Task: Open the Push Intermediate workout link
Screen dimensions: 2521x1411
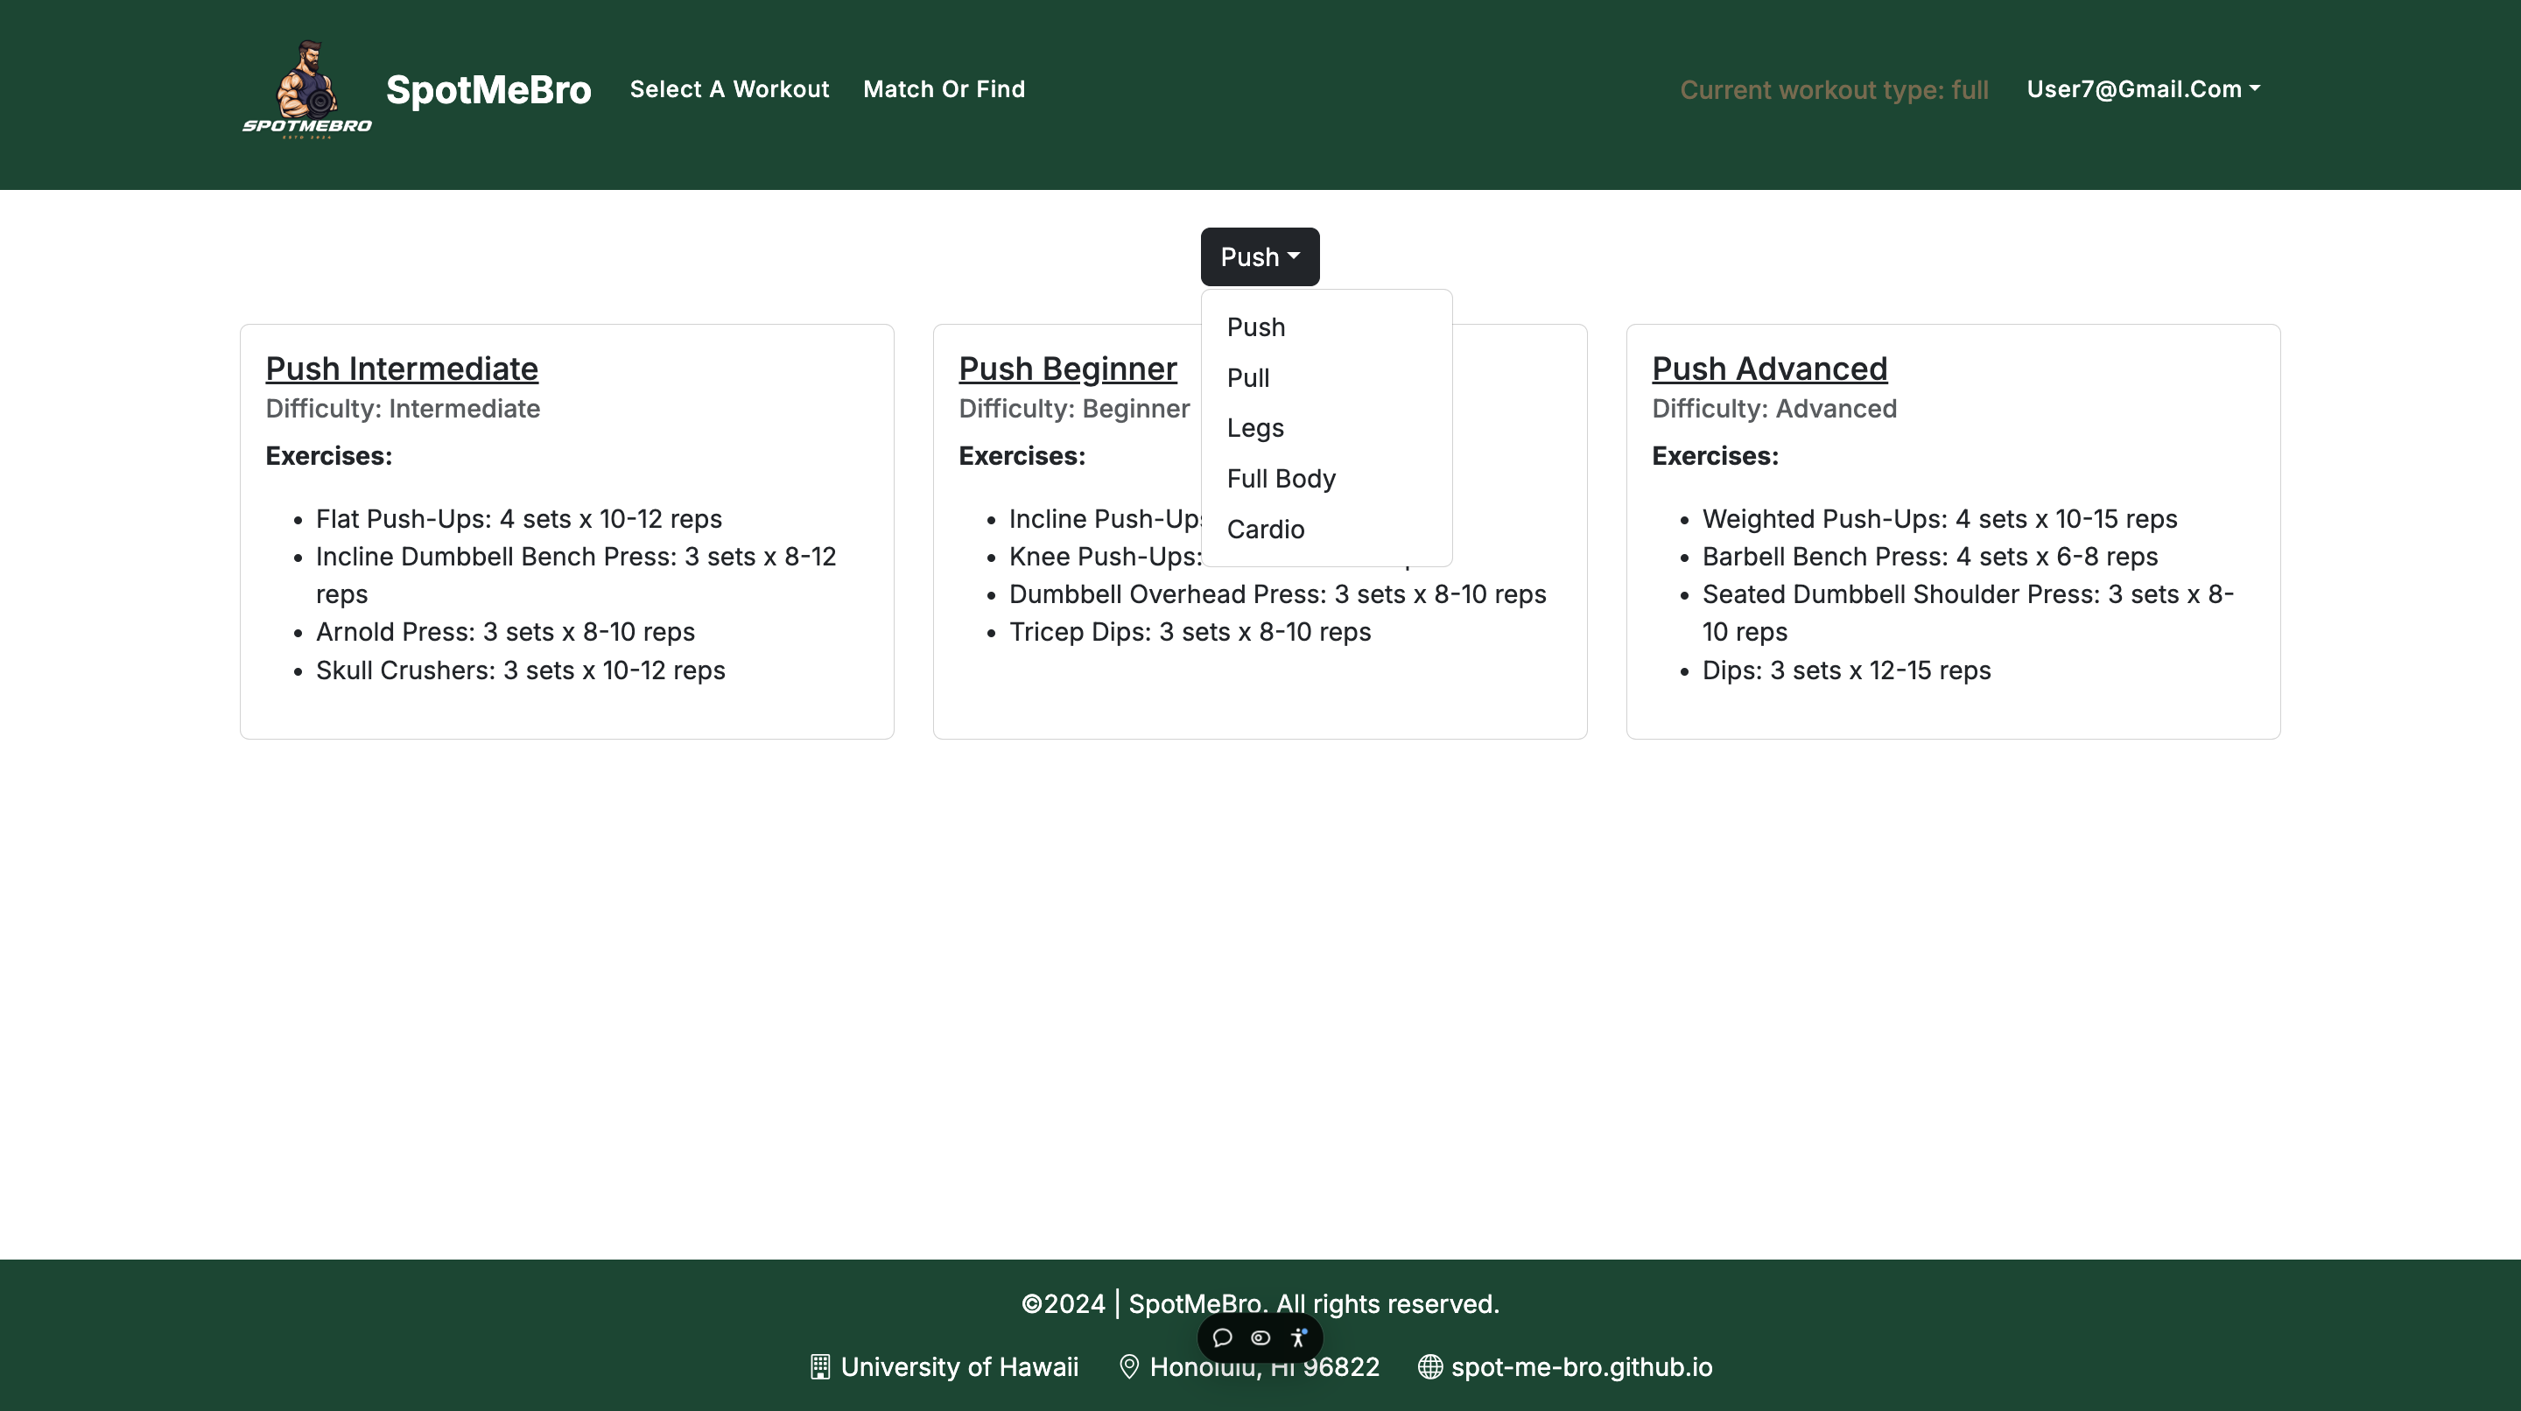Action: click(x=401, y=369)
